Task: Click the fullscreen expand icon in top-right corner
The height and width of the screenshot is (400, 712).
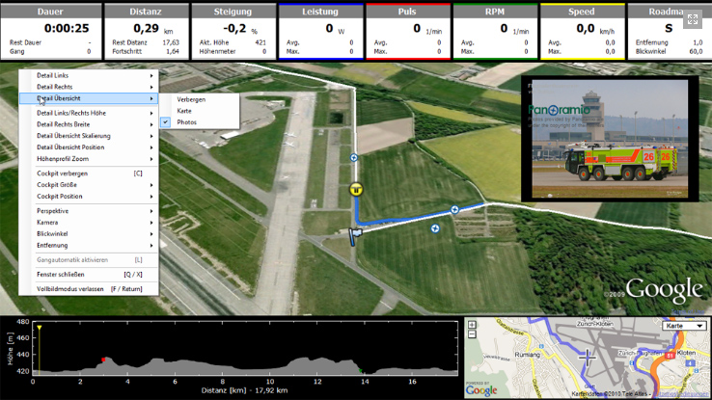Action: (692, 19)
